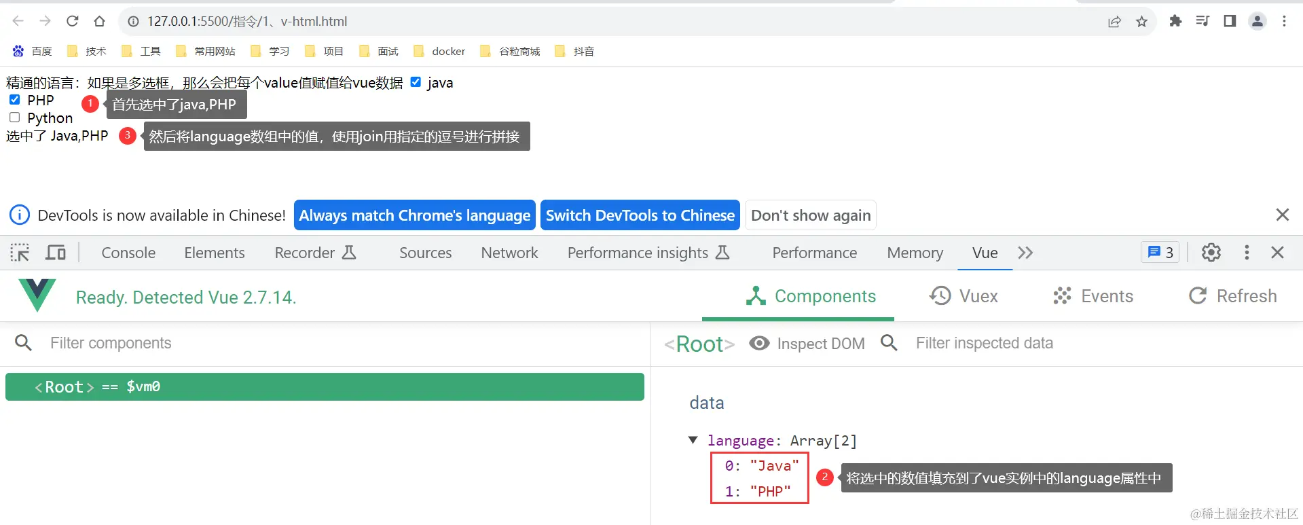Image resolution: width=1303 pixels, height=525 pixels.
Task: Open DevTools settings gear
Action: [x=1211, y=253]
